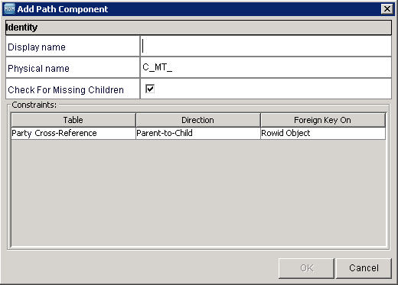Select the Parent-to-Child direction cell
Image resolution: width=398 pixels, height=285 pixels.
(x=197, y=133)
